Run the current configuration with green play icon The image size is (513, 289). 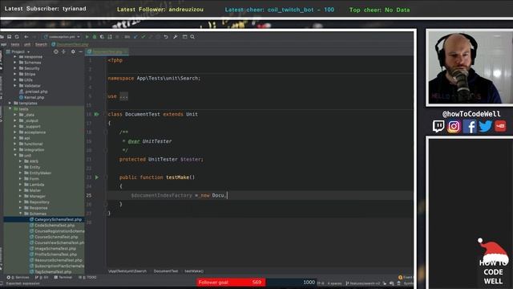click(x=87, y=37)
